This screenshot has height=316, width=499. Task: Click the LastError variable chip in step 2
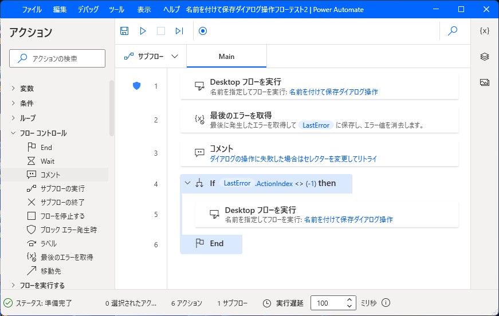[x=316, y=125]
